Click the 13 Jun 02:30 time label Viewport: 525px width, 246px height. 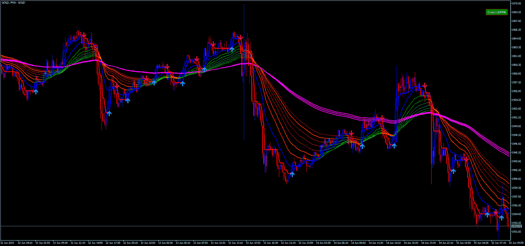[x=165, y=242]
